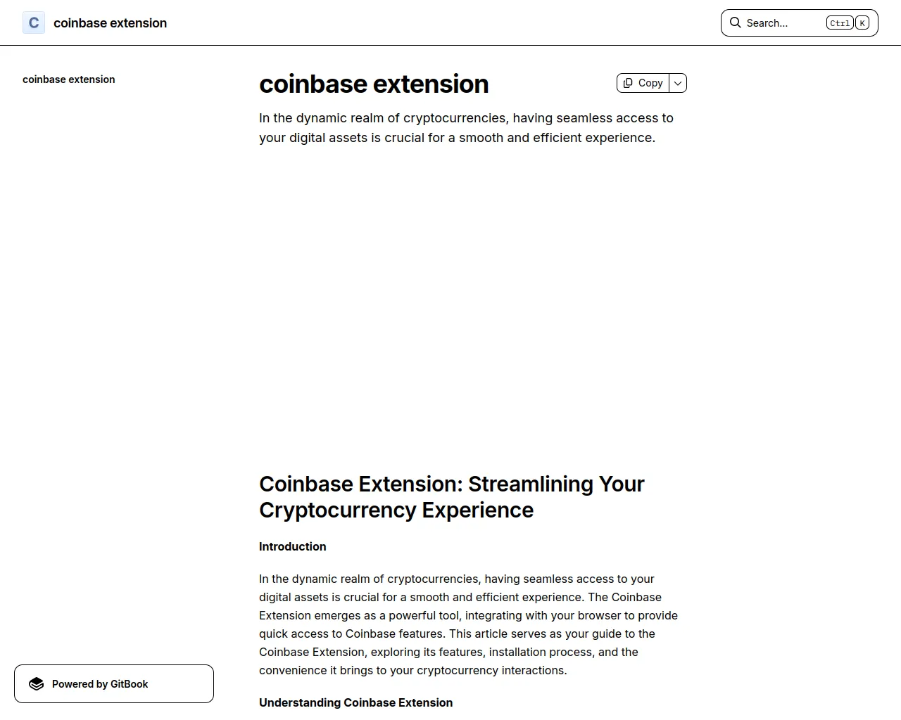Viewport: 901px width, 720px height.
Task: Click the blank embed area above the article
Action: coord(473,302)
